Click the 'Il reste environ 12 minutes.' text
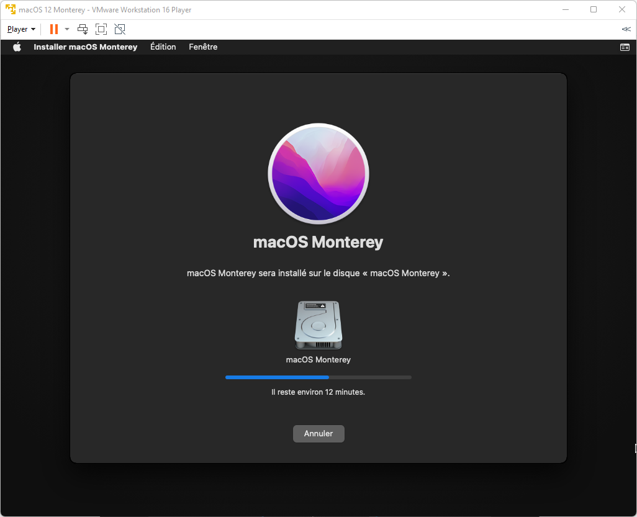637x517 pixels. [x=318, y=392]
